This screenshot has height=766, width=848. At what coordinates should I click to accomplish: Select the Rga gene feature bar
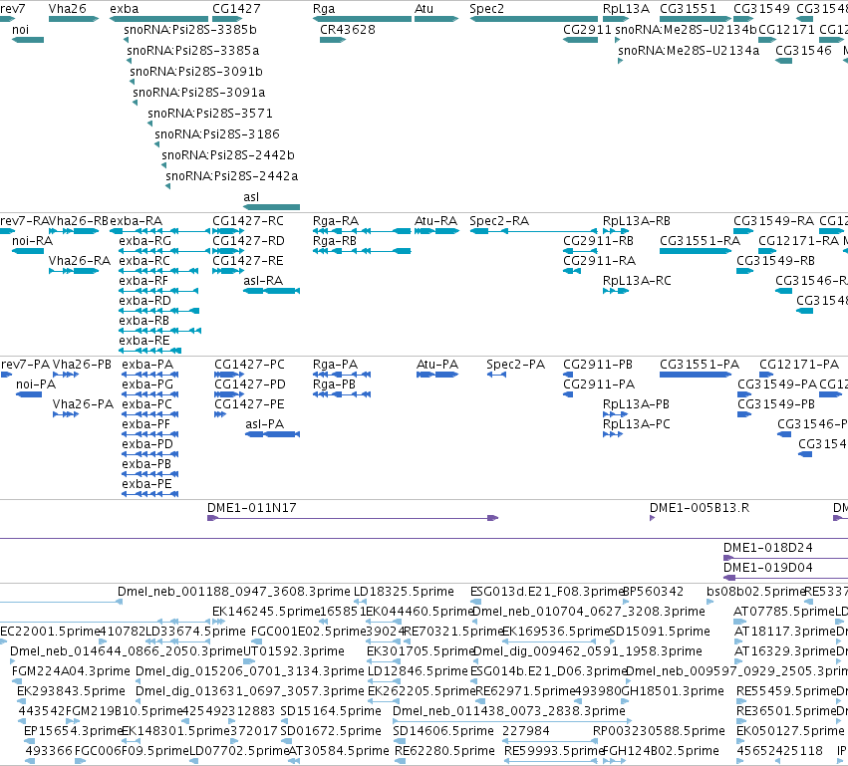click(362, 19)
